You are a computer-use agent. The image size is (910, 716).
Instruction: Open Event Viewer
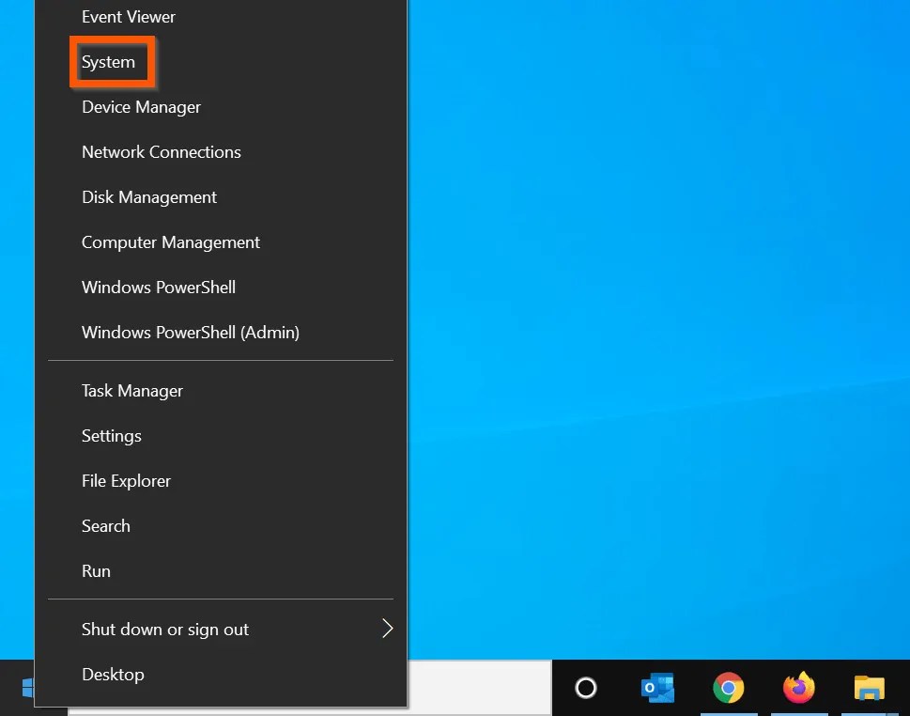click(x=128, y=16)
